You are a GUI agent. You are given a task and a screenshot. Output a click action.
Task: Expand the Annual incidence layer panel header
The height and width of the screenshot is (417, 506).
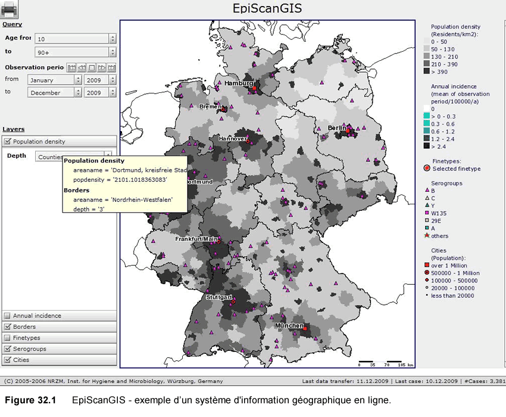(60, 316)
